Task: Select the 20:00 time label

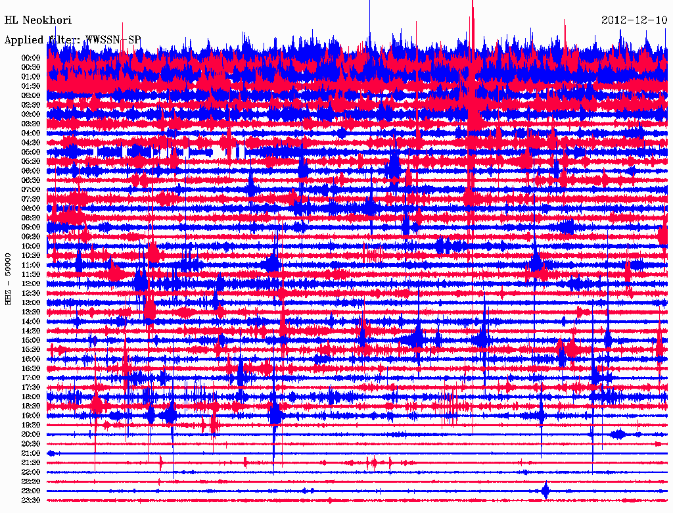Action: point(30,434)
